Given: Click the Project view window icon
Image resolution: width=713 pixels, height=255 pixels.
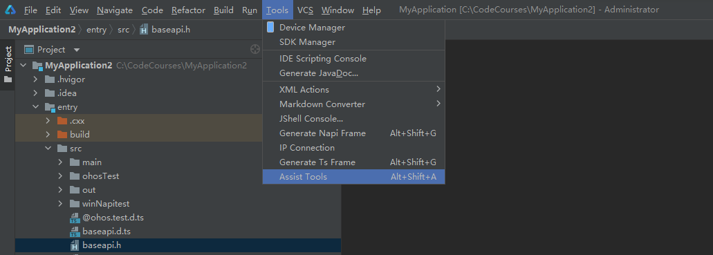Looking at the screenshot, I should coord(29,50).
